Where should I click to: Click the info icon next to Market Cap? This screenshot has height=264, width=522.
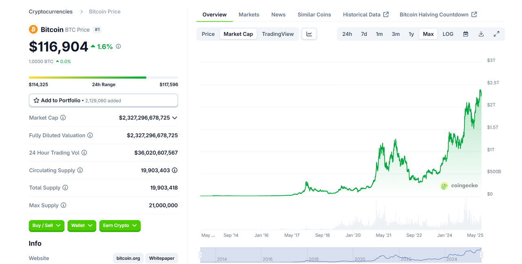(x=63, y=118)
